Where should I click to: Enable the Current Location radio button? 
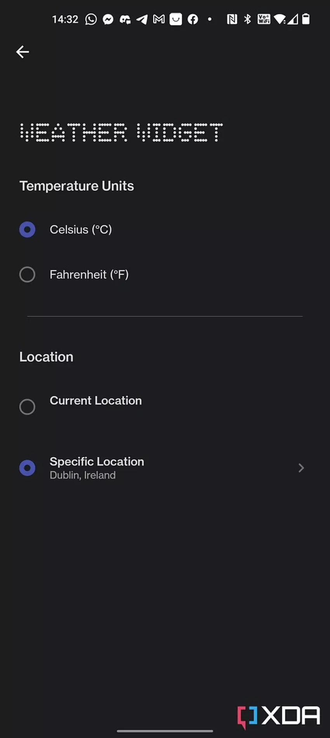27,407
